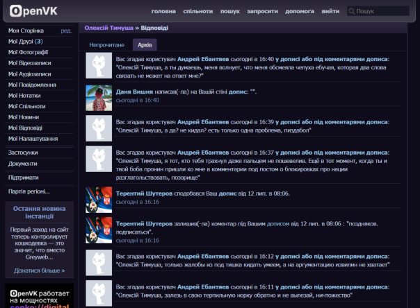Open допомога in top navigation

coord(300,11)
